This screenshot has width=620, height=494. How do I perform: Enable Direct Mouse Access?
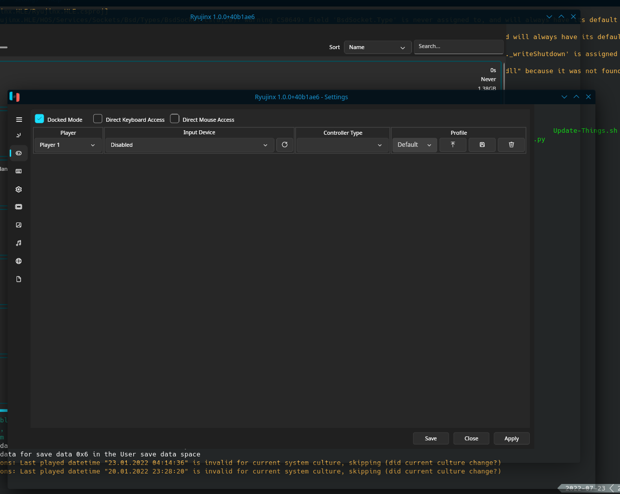click(174, 119)
